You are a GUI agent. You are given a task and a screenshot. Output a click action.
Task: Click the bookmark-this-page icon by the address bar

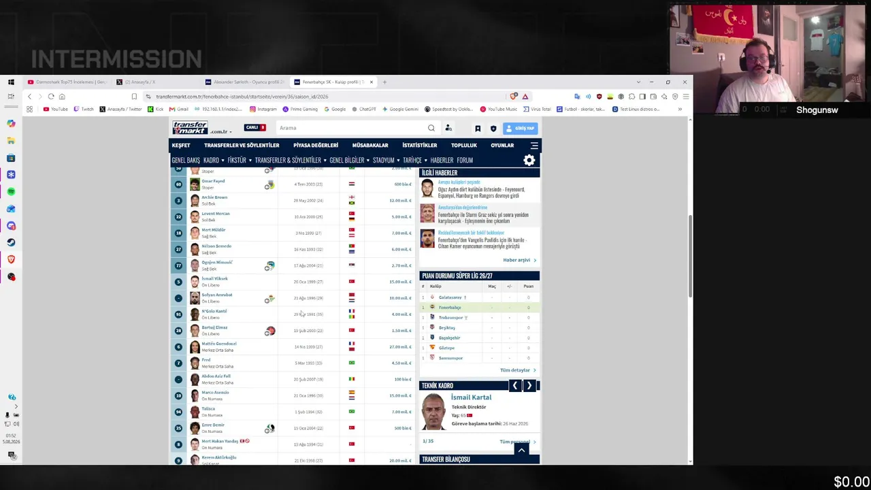(x=134, y=97)
